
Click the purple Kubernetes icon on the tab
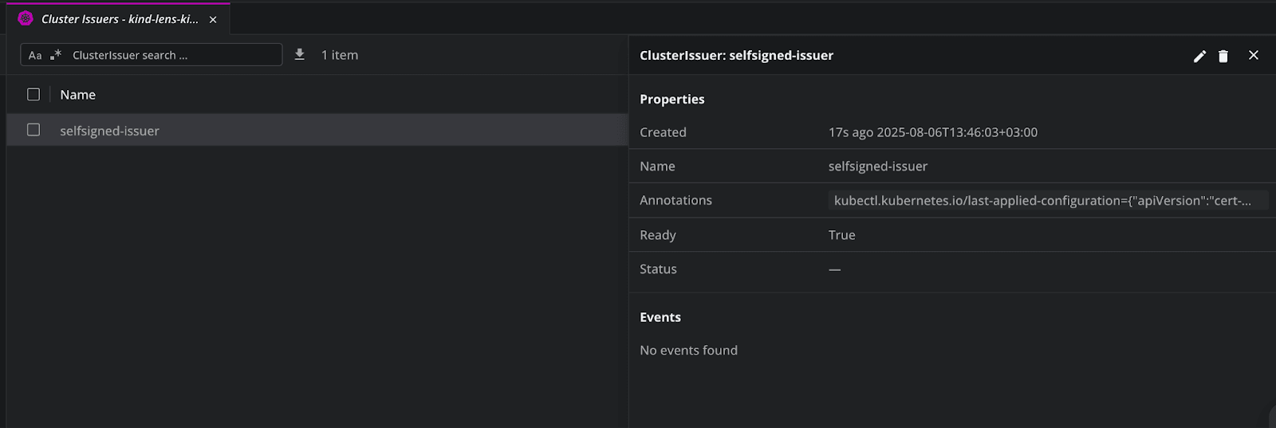click(x=26, y=18)
